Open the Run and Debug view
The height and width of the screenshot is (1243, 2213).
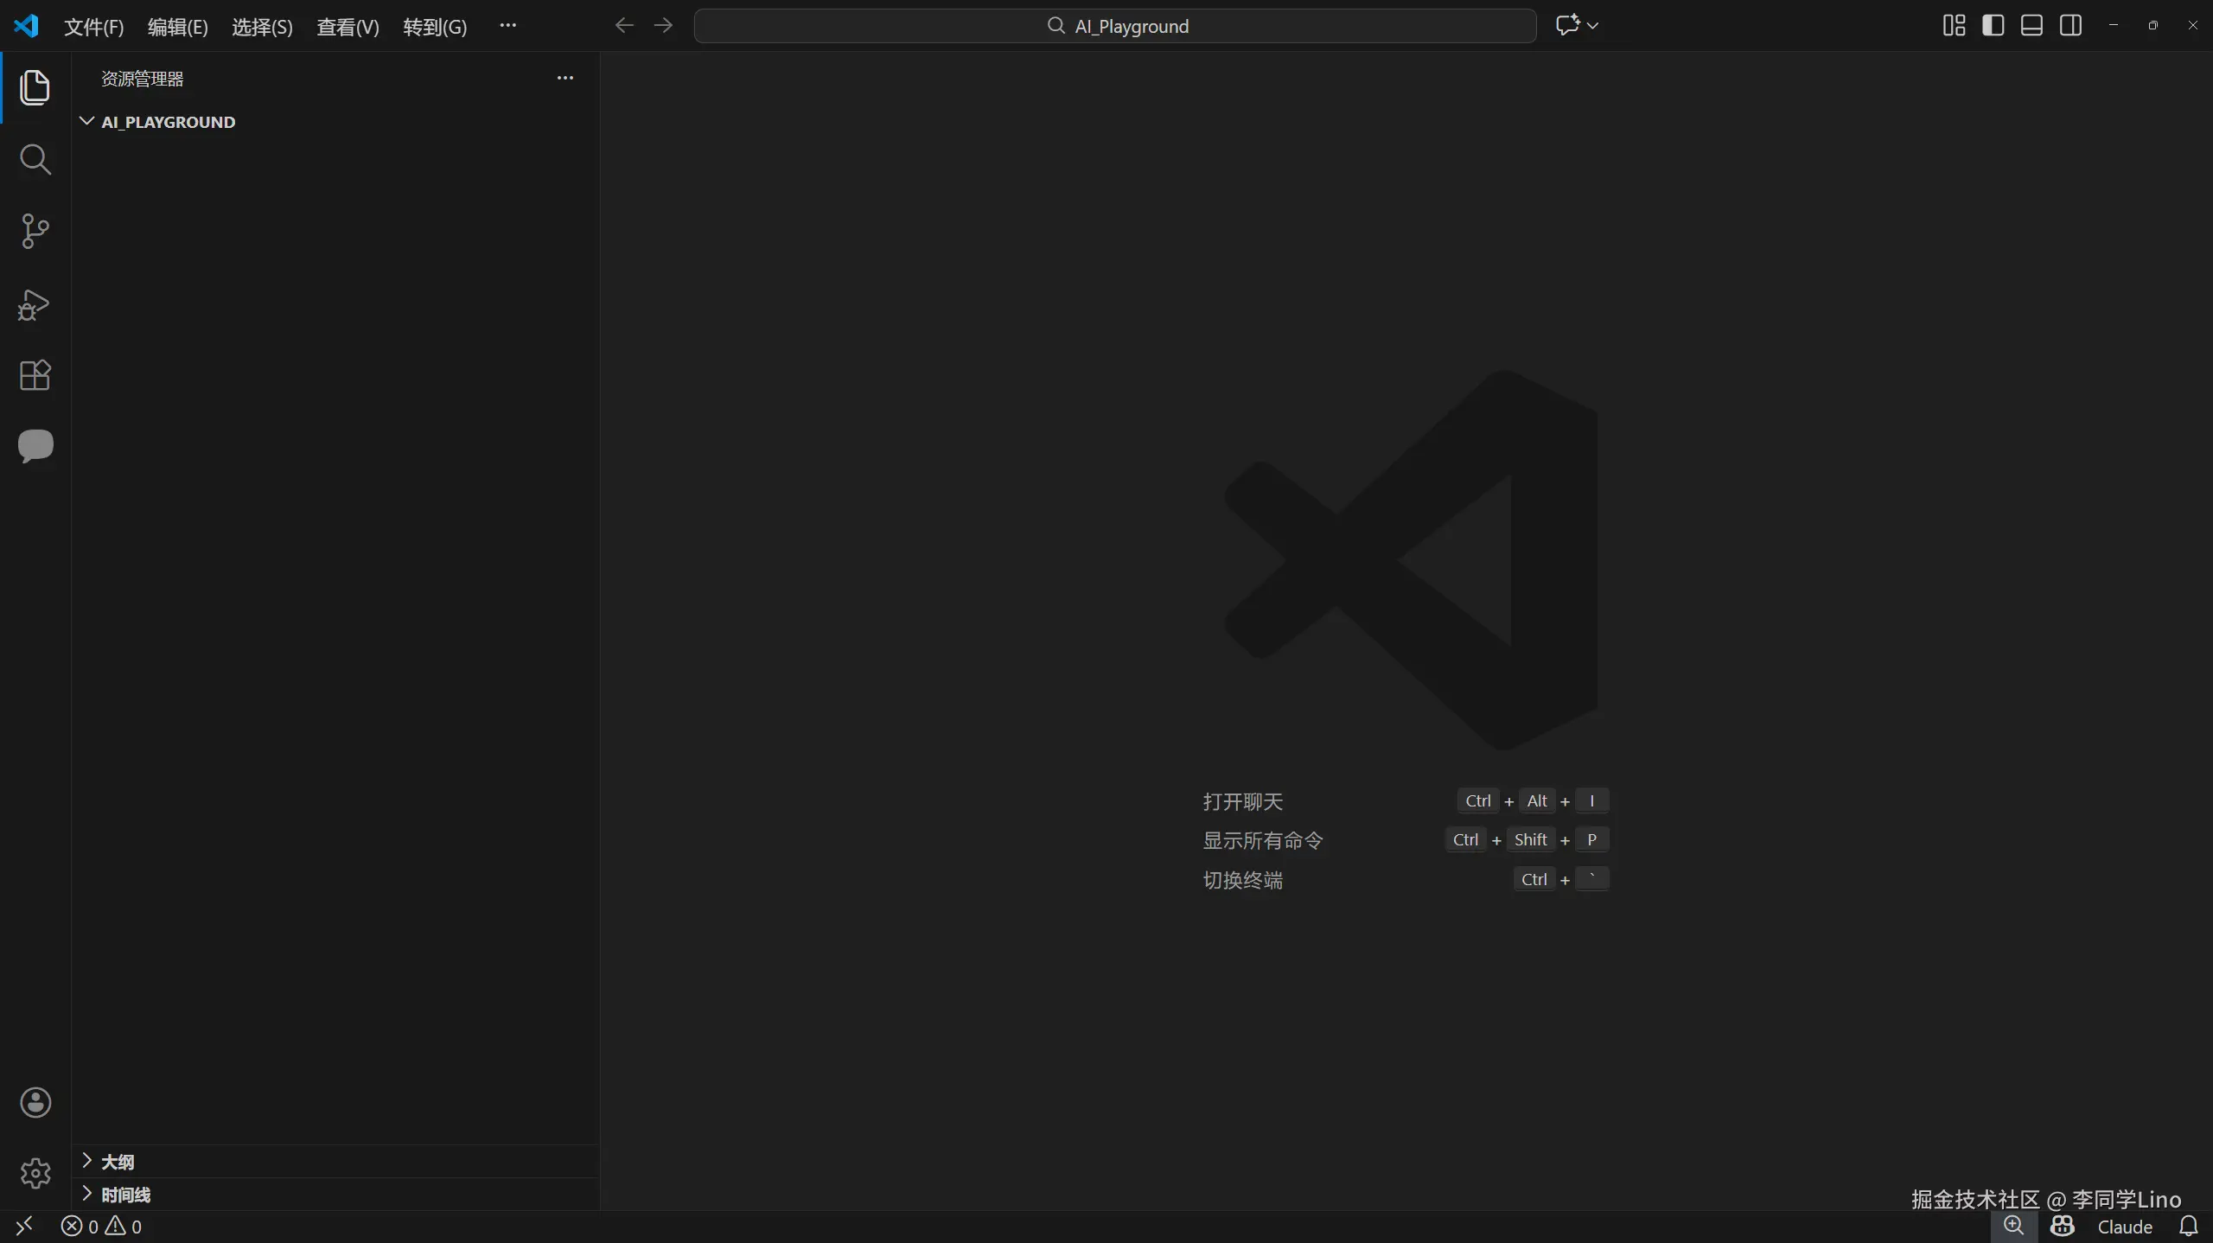(x=35, y=304)
